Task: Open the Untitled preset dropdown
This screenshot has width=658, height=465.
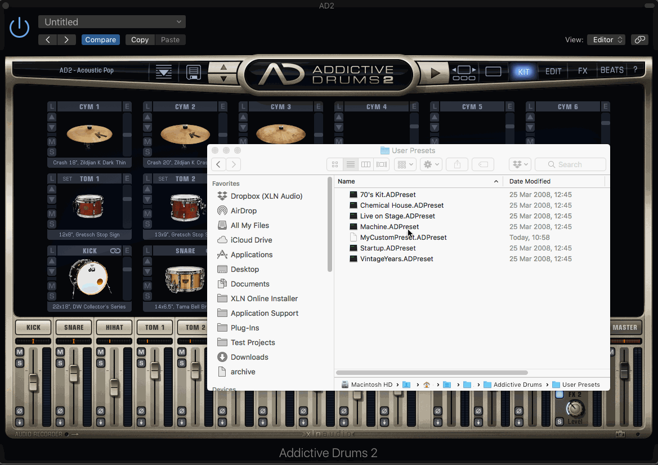Action: point(112,22)
